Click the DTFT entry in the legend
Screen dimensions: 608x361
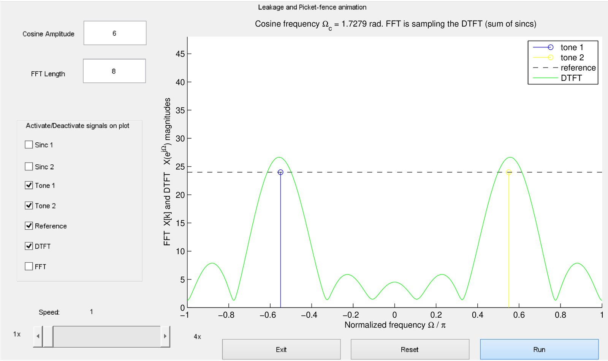[571, 78]
